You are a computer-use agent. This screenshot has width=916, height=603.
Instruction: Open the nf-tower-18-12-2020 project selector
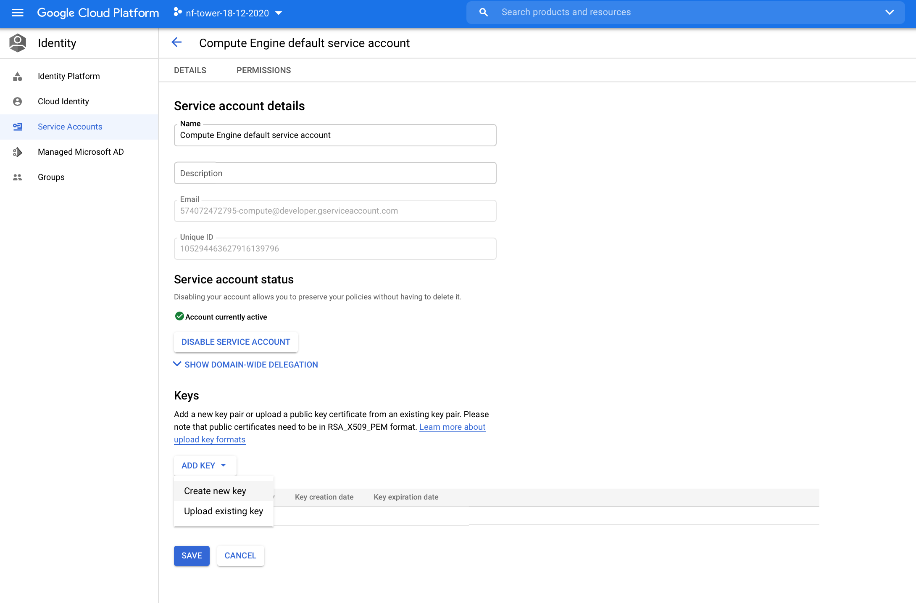(228, 13)
